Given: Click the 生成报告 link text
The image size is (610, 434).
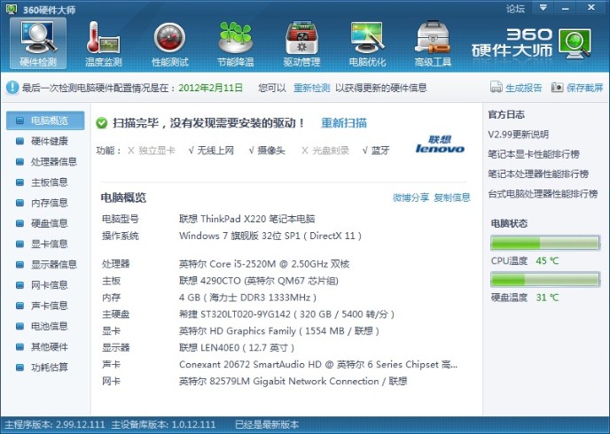Looking at the screenshot, I should pyautogui.click(x=524, y=88).
